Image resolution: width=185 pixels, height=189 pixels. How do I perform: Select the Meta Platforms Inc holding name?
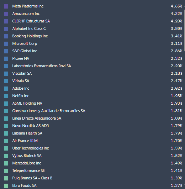[28, 6]
